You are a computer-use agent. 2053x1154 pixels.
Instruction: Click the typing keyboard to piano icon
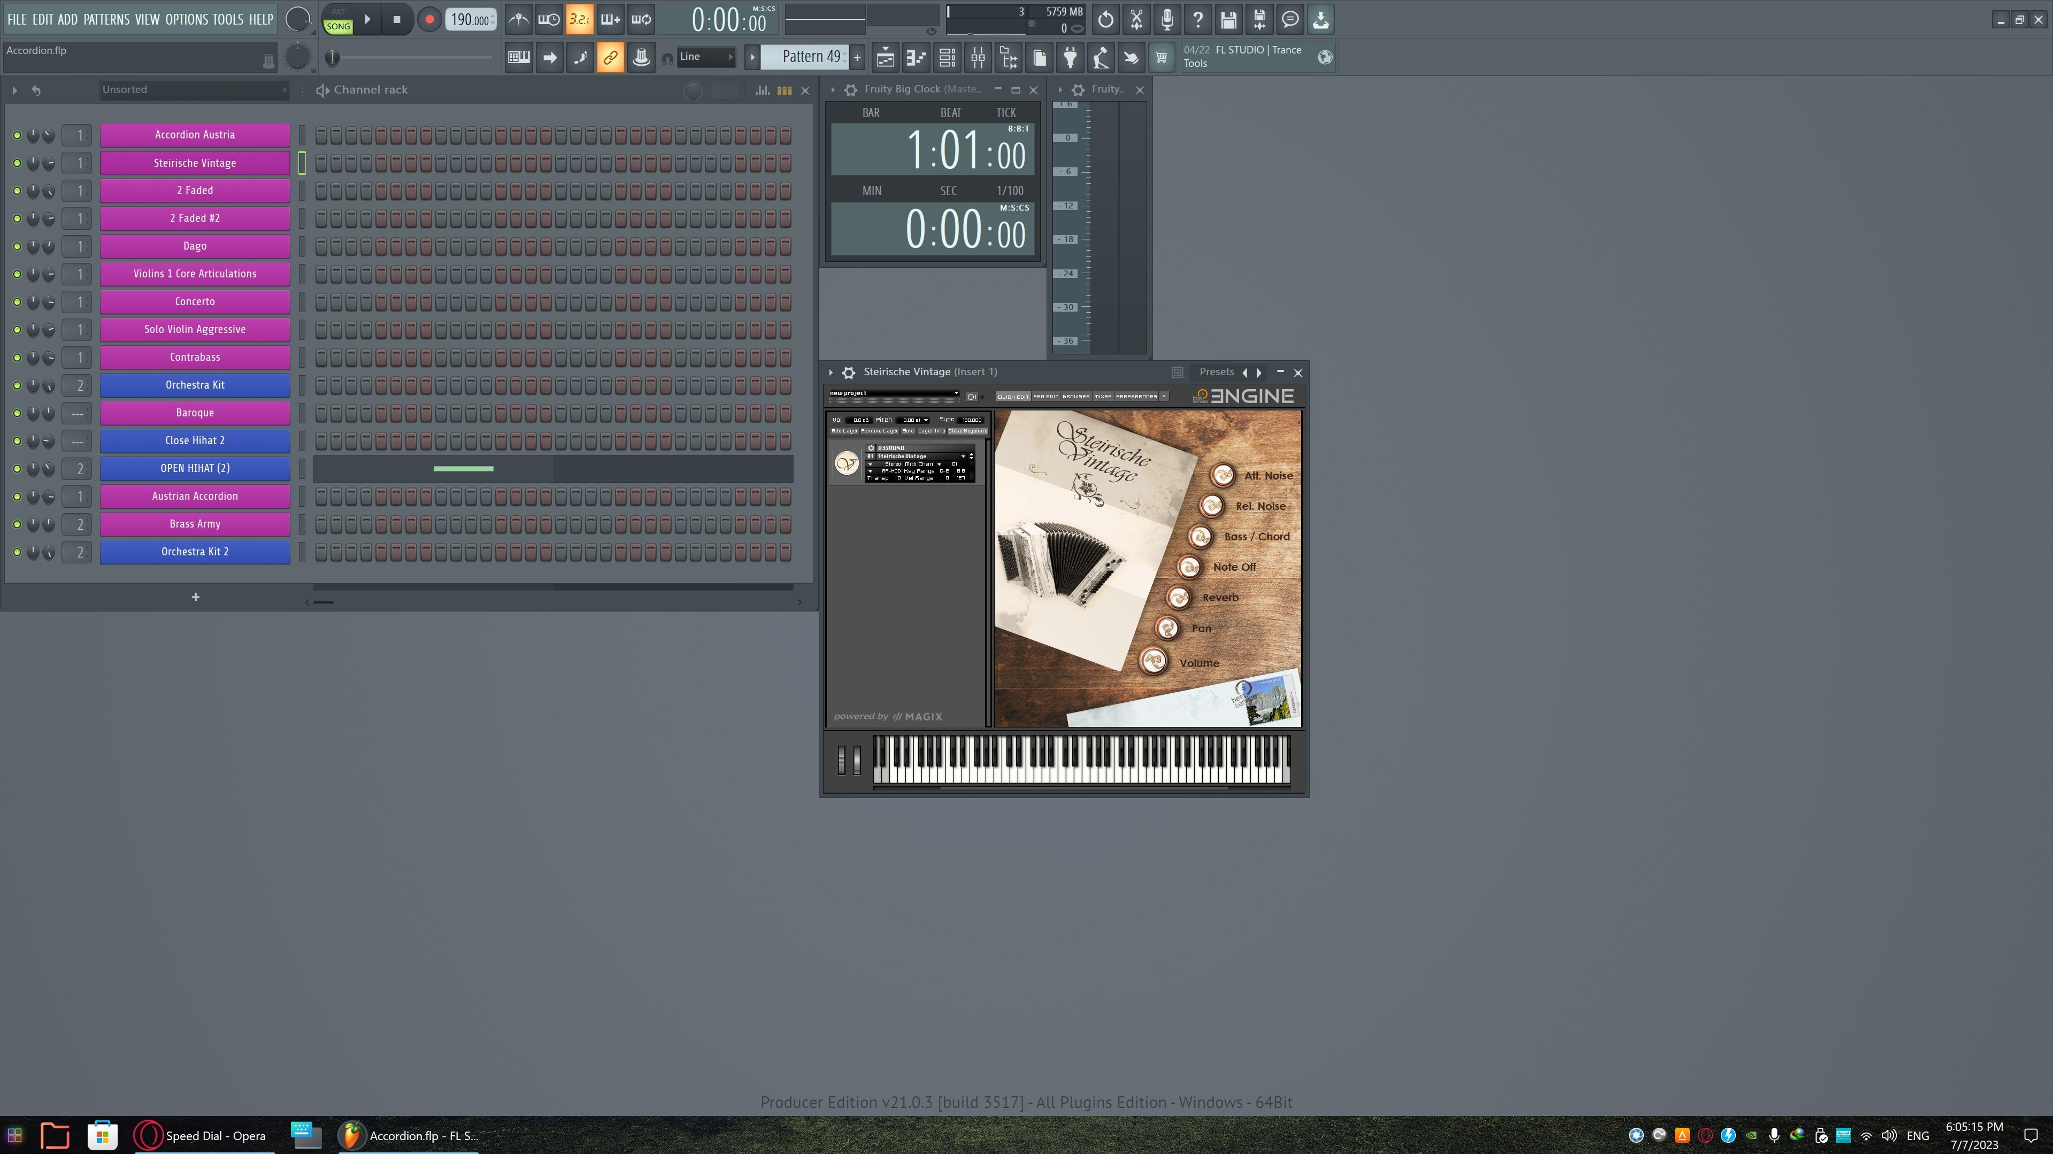coord(519,57)
